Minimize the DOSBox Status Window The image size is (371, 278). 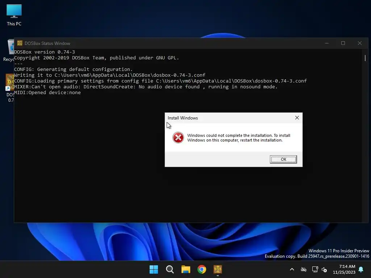pos(327,43)
